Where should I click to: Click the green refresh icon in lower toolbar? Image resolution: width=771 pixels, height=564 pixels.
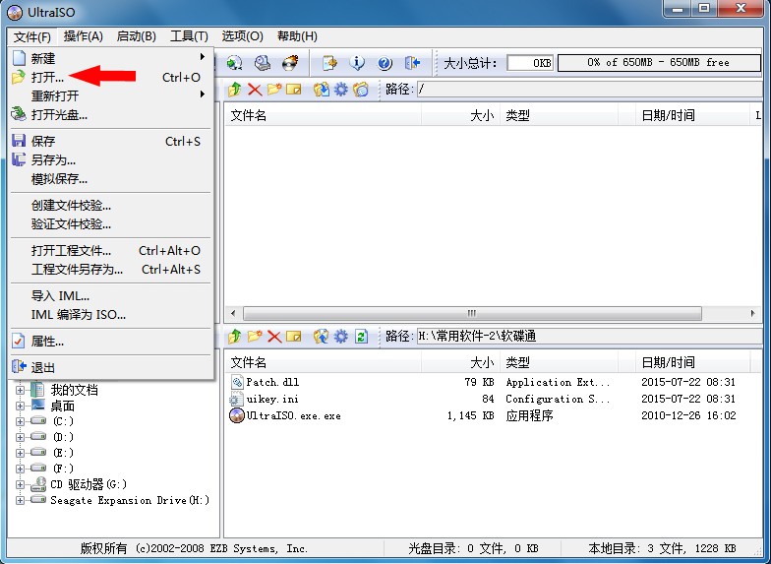pos(361,336)
